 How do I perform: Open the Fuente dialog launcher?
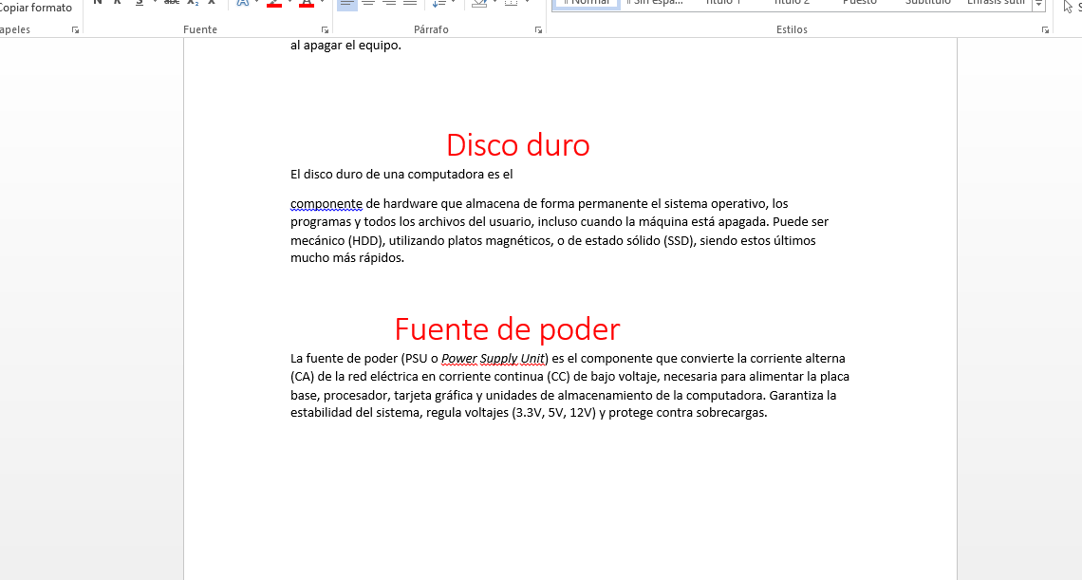tap(325, 30)
